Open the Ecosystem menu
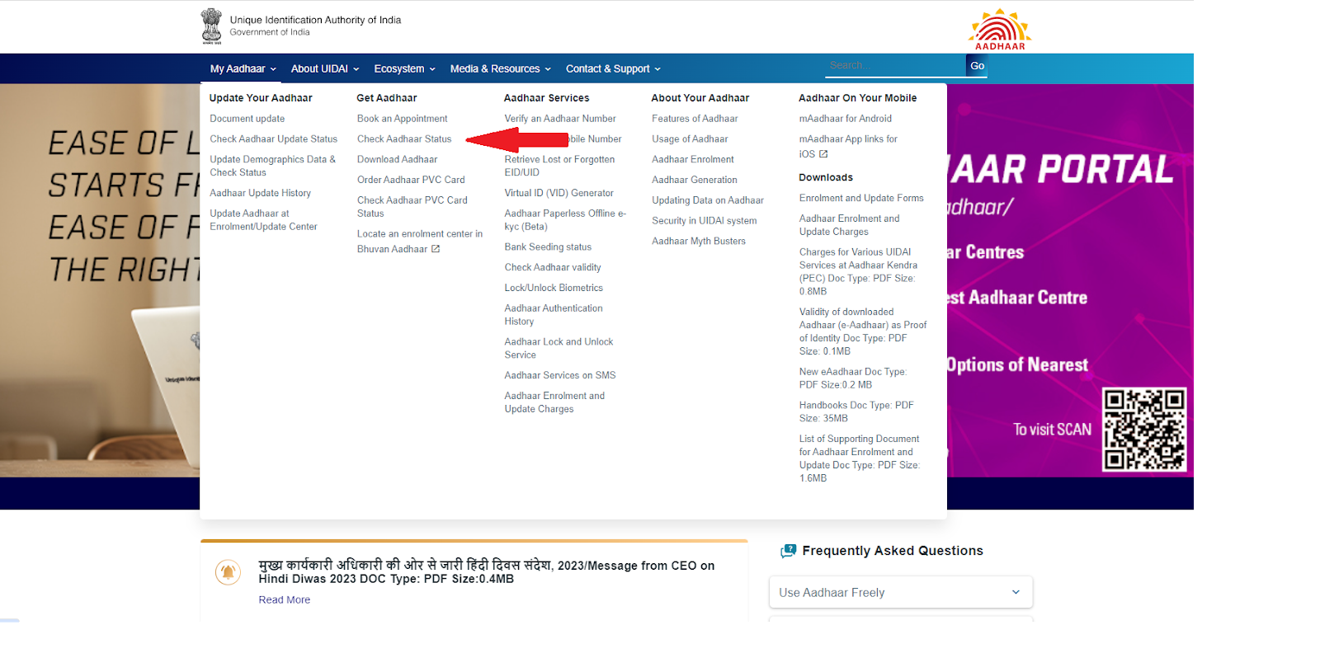 [x=404, y=69]
